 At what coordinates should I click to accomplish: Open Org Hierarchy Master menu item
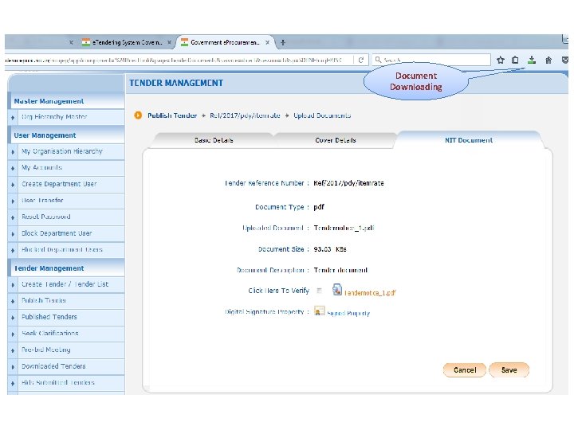pos(54,117)
